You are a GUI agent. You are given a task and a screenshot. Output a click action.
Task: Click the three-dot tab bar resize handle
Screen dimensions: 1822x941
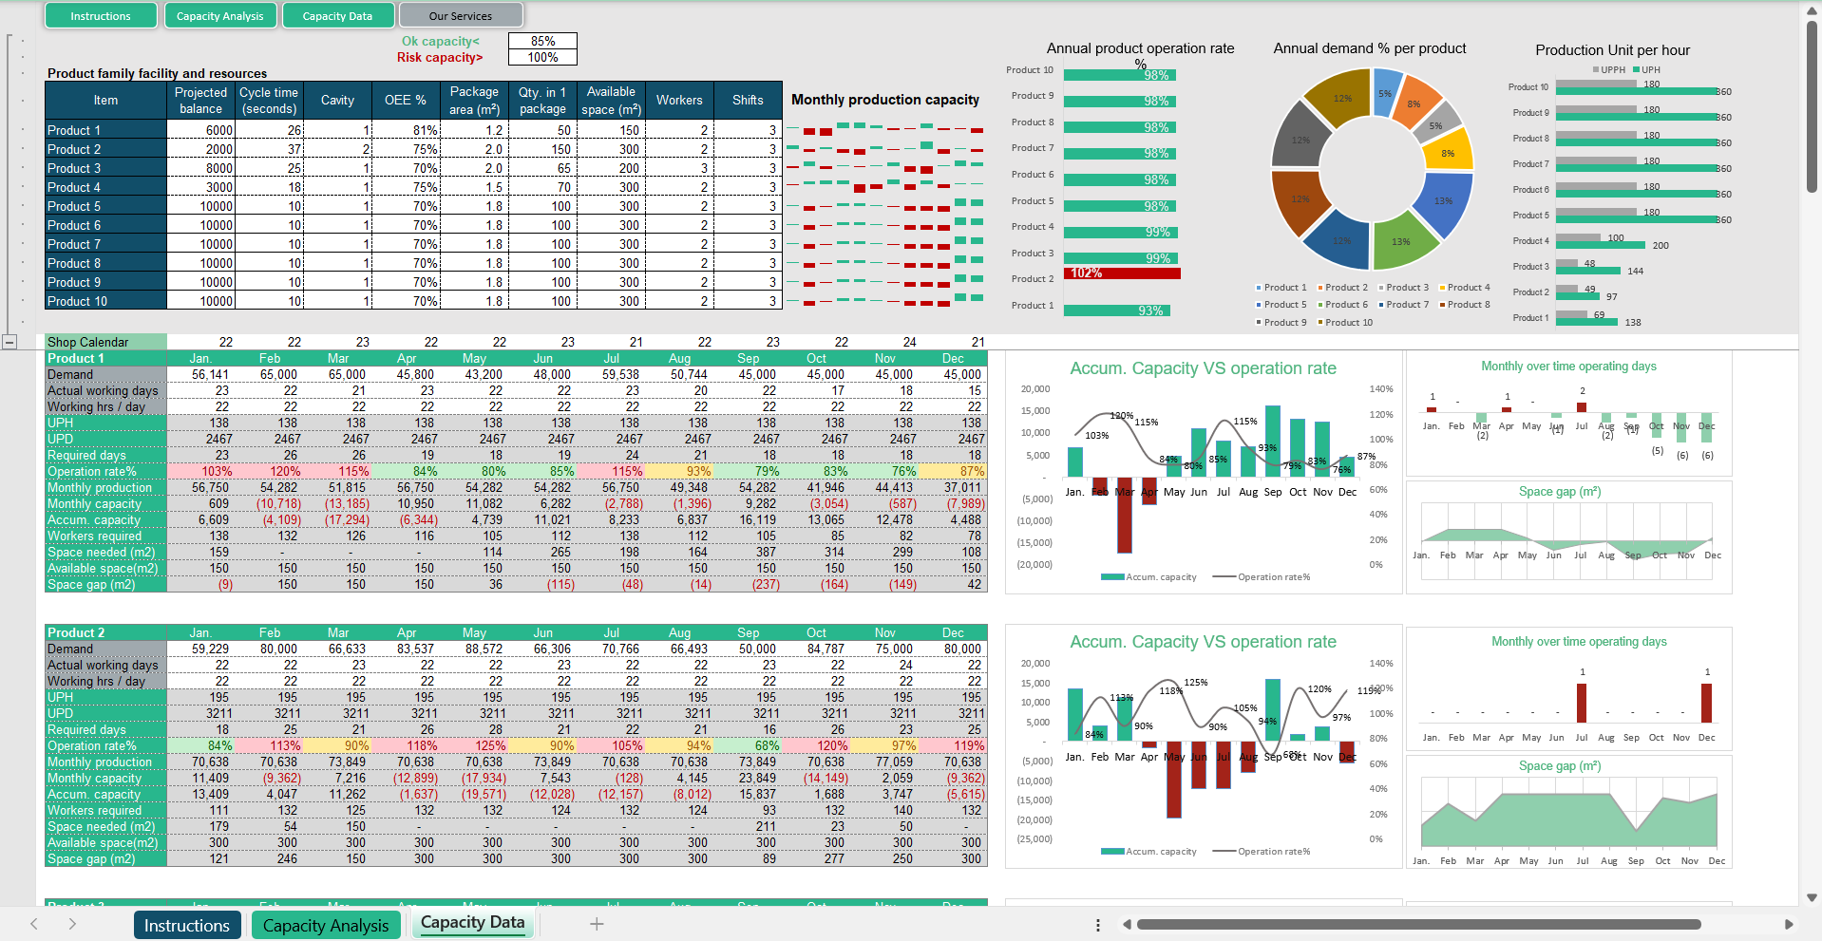tap(1098, 924)
